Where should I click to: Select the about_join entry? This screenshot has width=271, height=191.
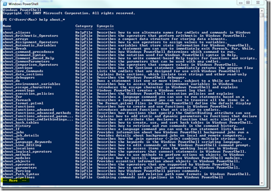[13, 138]
